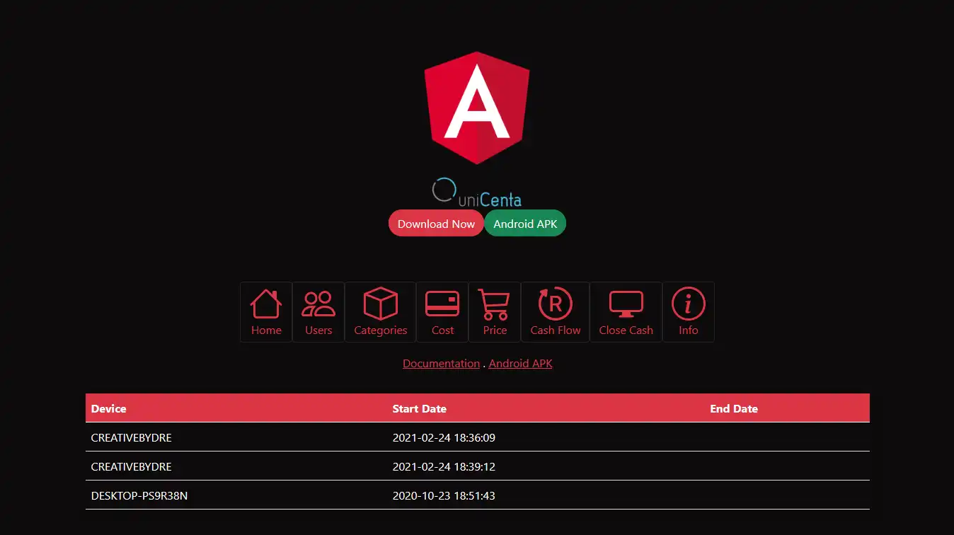Viewport: 954px width, 535px height.
Task: Click the Angular logo
Action: coord(477,108)
